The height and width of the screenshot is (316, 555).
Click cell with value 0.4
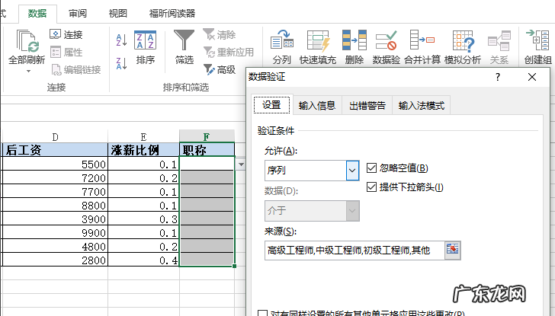[143, 260]
